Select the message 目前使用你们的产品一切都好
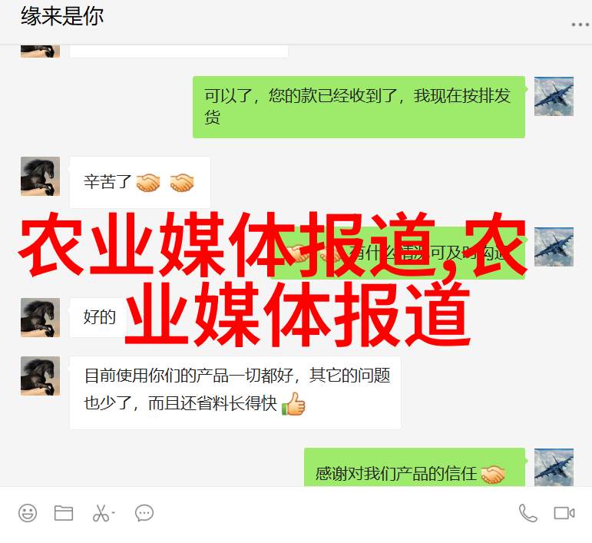 coord(235,392)
